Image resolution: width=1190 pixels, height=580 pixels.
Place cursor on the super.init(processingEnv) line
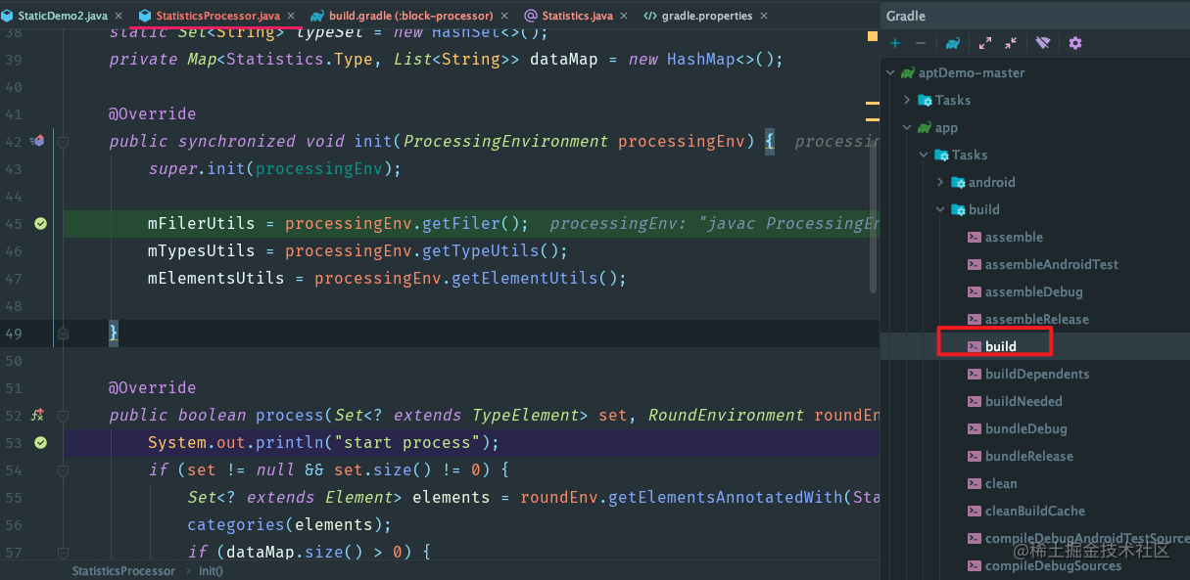pos(274,168)
